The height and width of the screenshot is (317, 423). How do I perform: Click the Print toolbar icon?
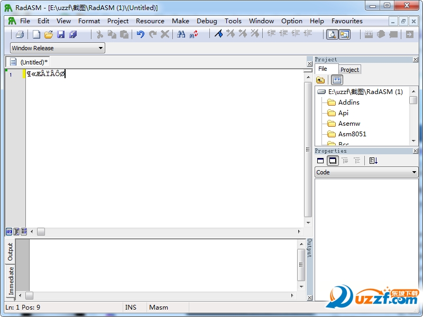point(20,34)
